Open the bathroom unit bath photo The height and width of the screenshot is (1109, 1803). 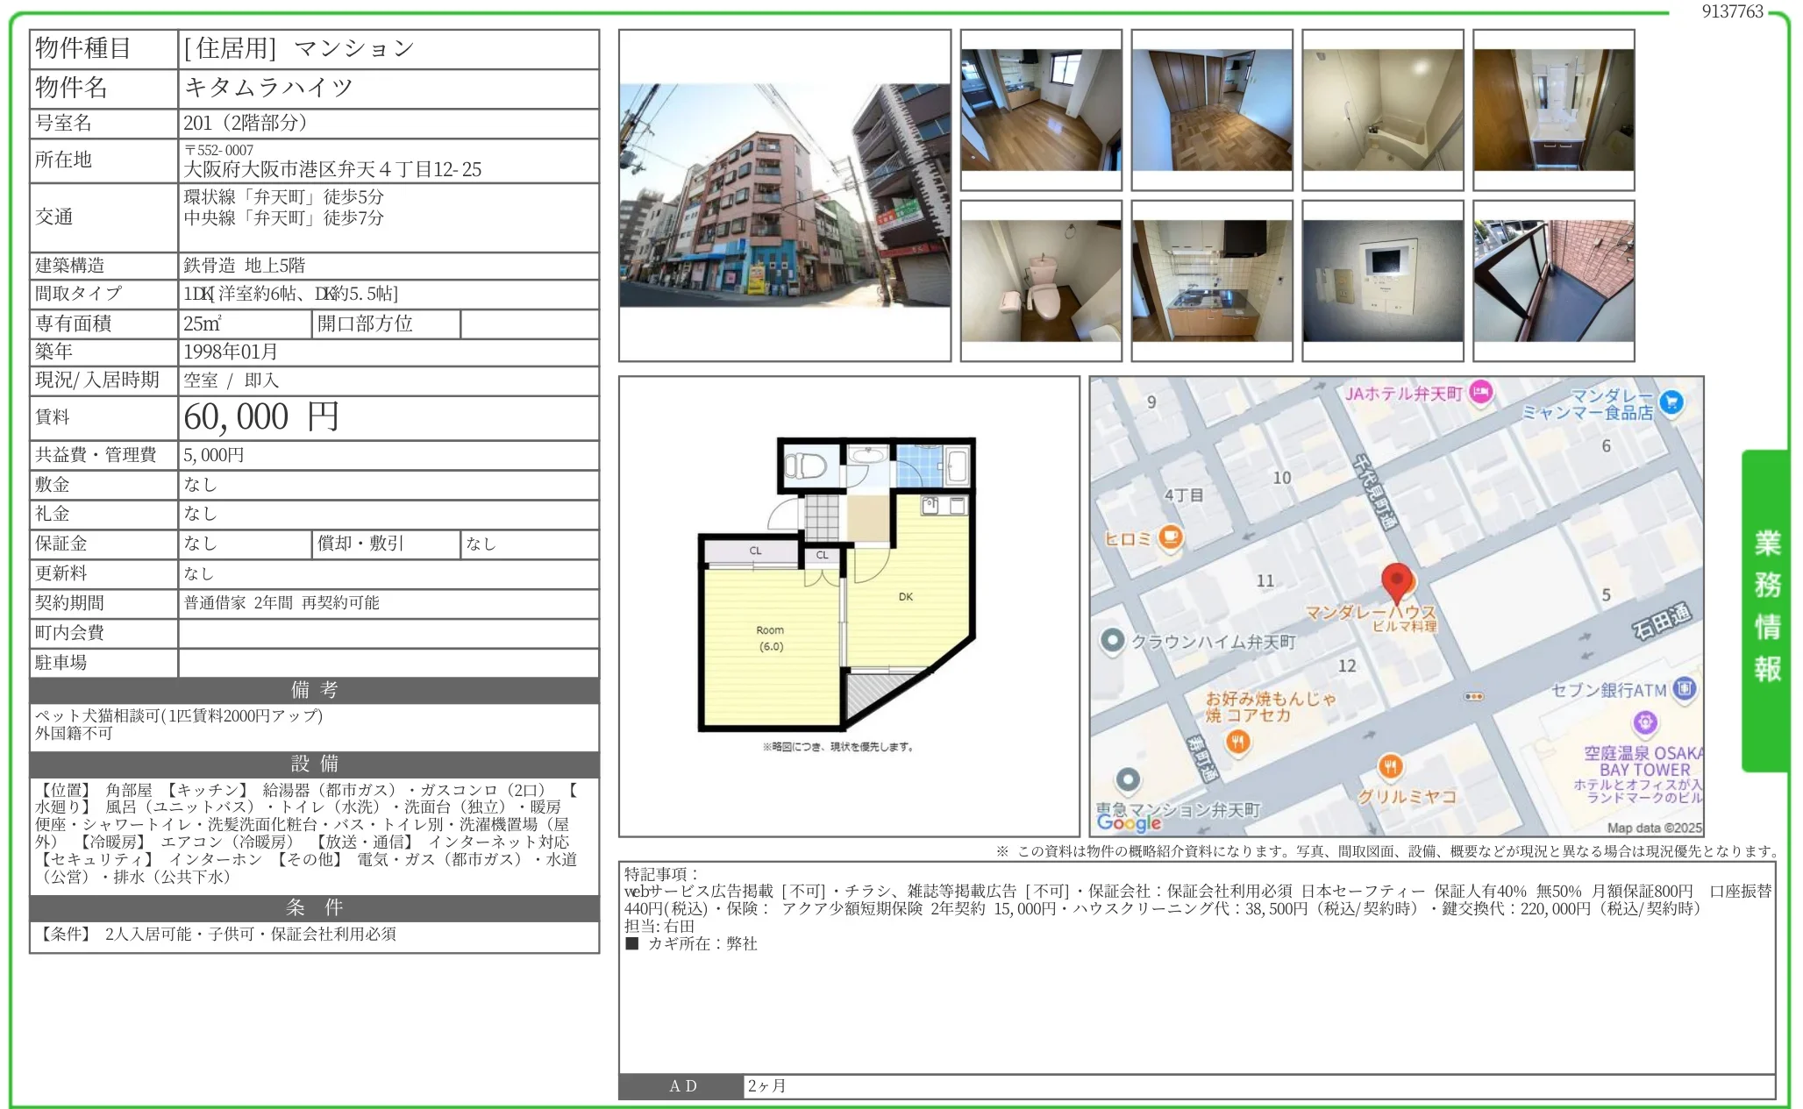1382,110
